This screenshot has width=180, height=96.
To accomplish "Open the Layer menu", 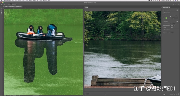I will tap(23, 1).
